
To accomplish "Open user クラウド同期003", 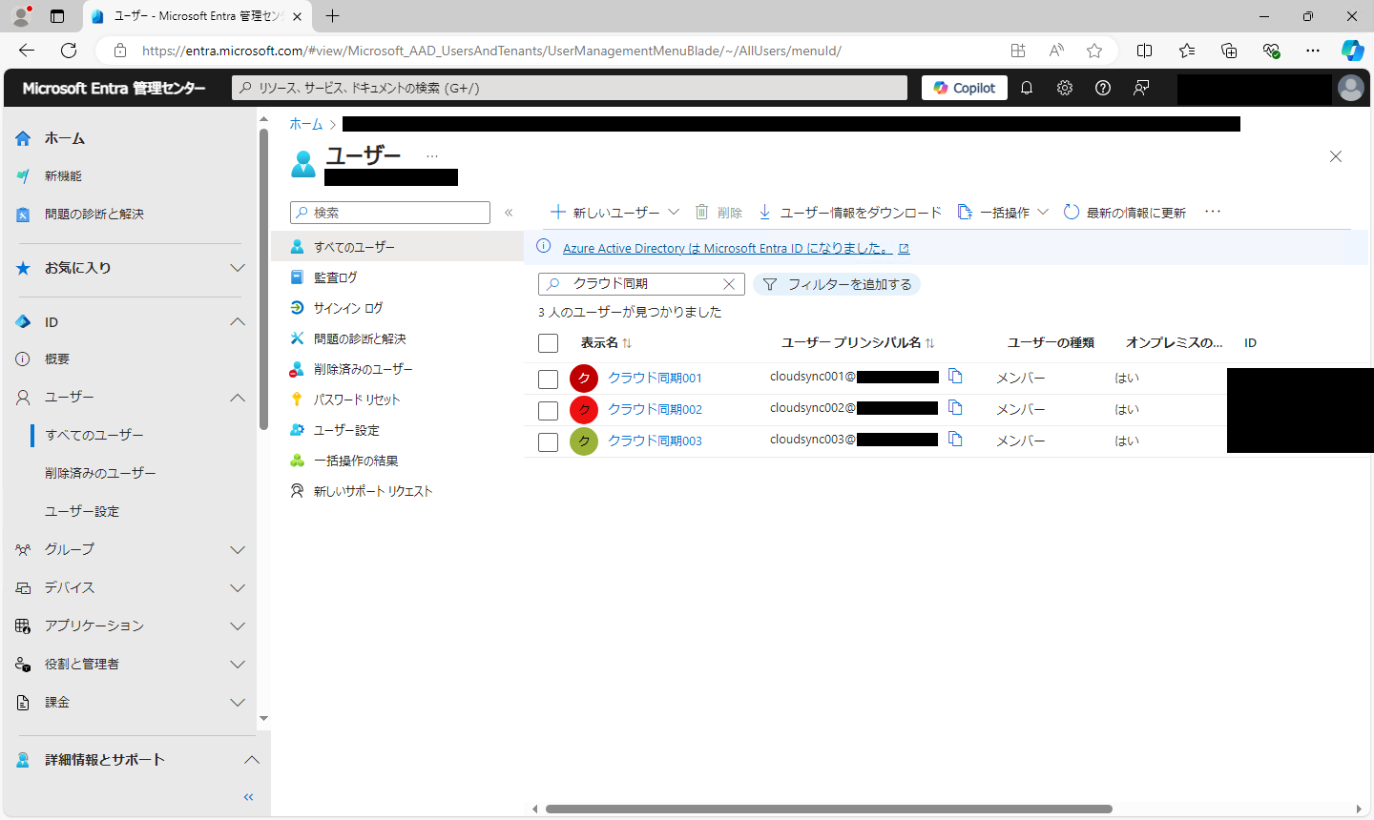I will (655, 441).
